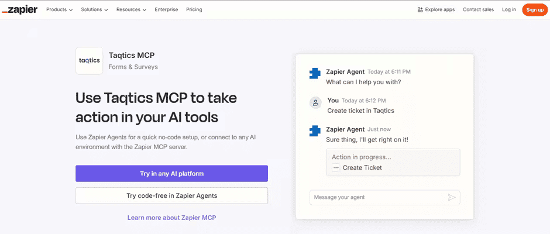The height and width of the screenshot is (234, 550).
Task: Expand the Resources dropdown menu
Action: pos(131,9)
